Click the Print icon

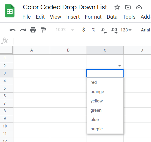pyautogui.click(x=33, y=30)
